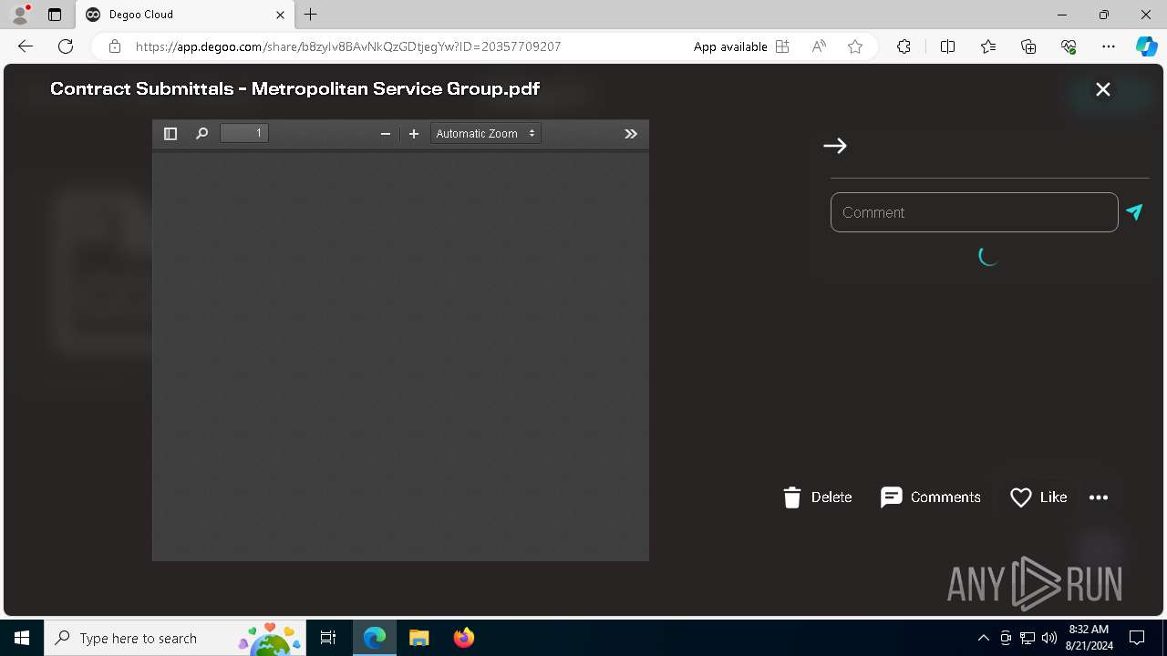
Task: Open Edge Settings and more menu
Action: coord(1109,46)
